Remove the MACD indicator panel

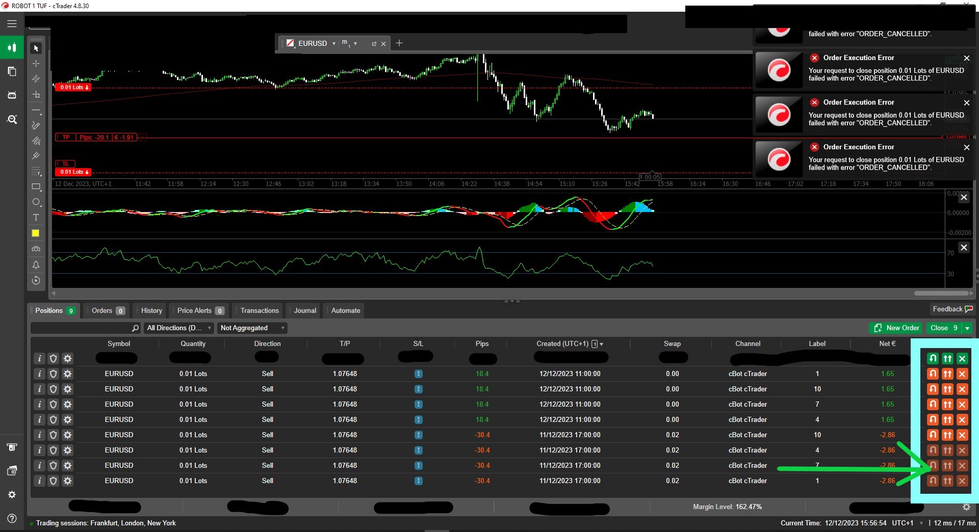coord(964,197)
